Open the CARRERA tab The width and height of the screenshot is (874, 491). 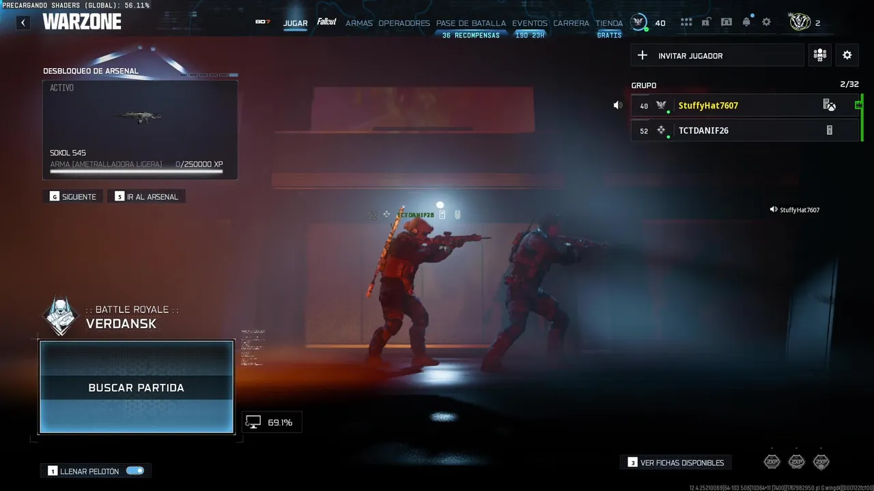[x=571, y=23]
